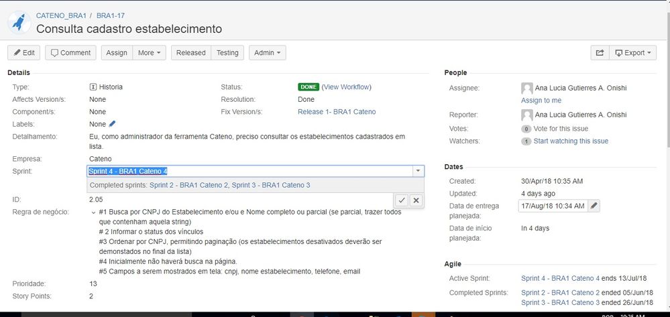Open Sprint 3 link in Agile Completed Sprints
Viewport: 670px width, 317px height.
click(560, 303)
